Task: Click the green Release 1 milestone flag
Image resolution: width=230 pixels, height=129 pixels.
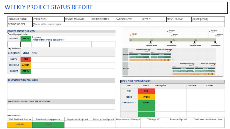Action: tap(172, 35)
